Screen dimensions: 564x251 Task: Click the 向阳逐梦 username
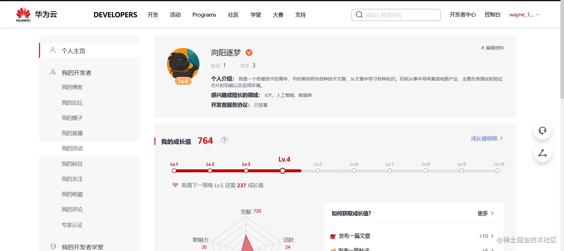pos(226,53)
